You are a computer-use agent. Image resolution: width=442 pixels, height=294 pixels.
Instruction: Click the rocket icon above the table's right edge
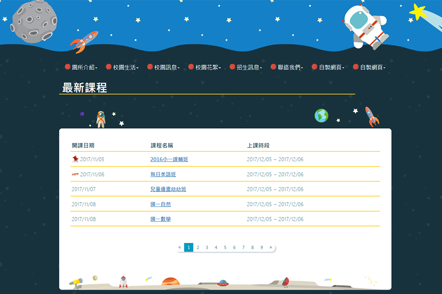(372, 117)
